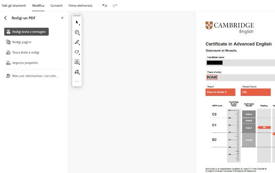
Task: Click the B2 level label
Action: [x=214, y=140]
